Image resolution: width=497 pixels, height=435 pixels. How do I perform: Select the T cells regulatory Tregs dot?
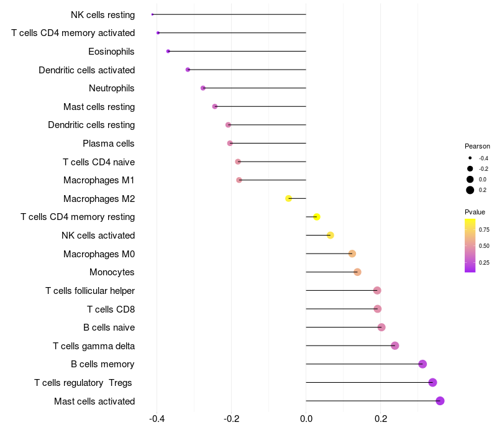pyautogui.click(x=432, y=382)
